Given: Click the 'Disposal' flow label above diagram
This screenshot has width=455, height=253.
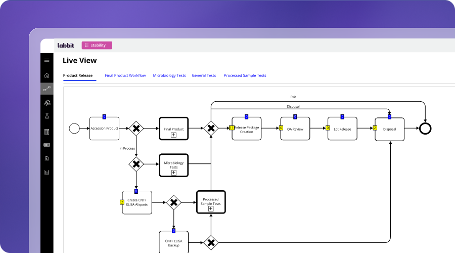Looking at the screenshot, I should 293,107.
